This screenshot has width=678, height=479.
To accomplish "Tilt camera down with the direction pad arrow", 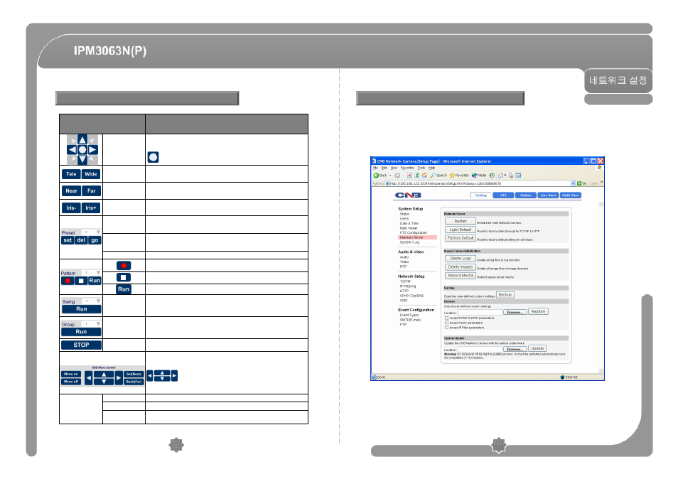I will point(82,159).
